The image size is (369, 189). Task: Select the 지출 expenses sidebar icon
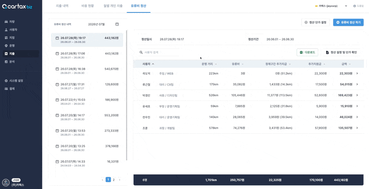click(x=6, y=53)
